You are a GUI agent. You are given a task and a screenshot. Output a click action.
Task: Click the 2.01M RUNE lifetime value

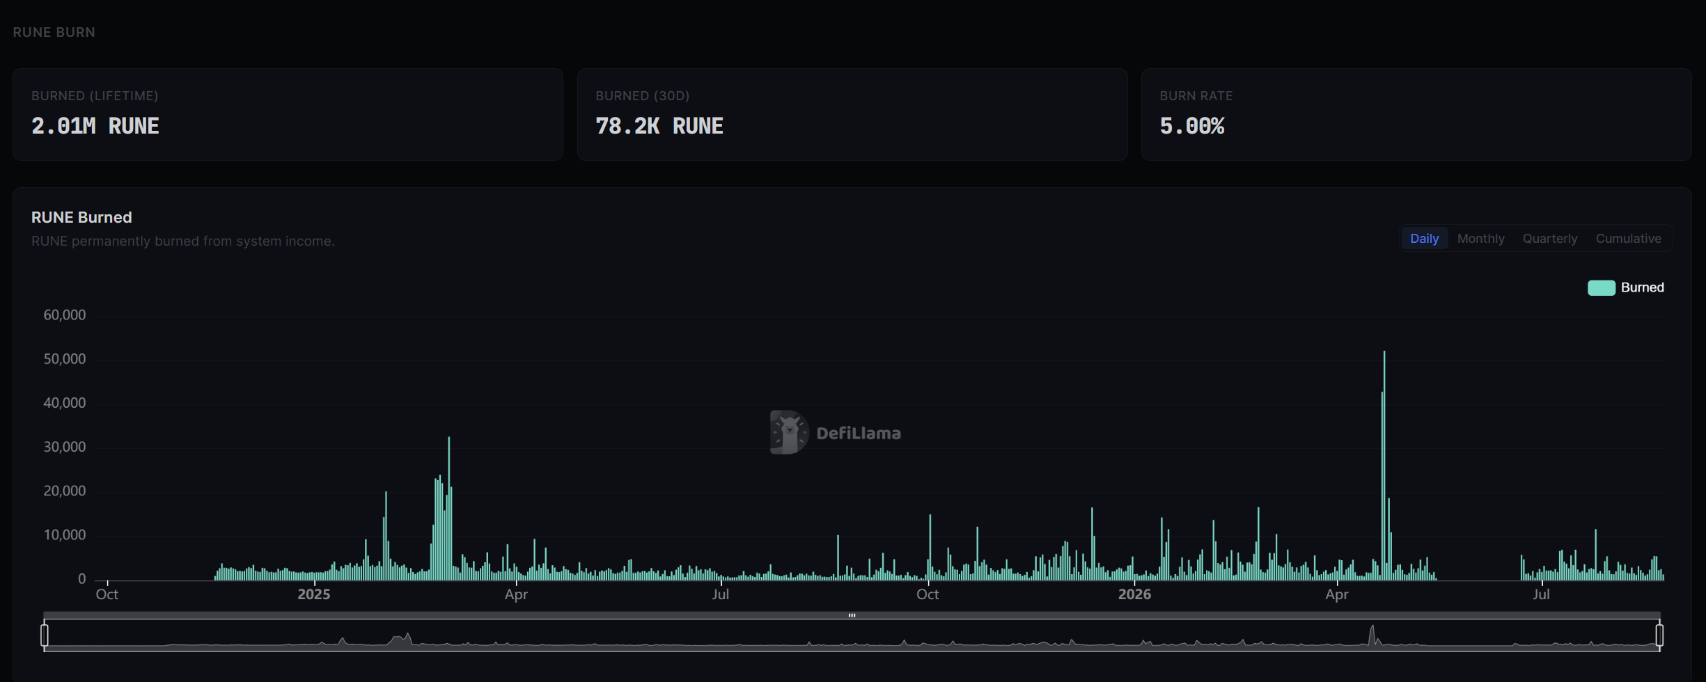[x=95, y=126]
